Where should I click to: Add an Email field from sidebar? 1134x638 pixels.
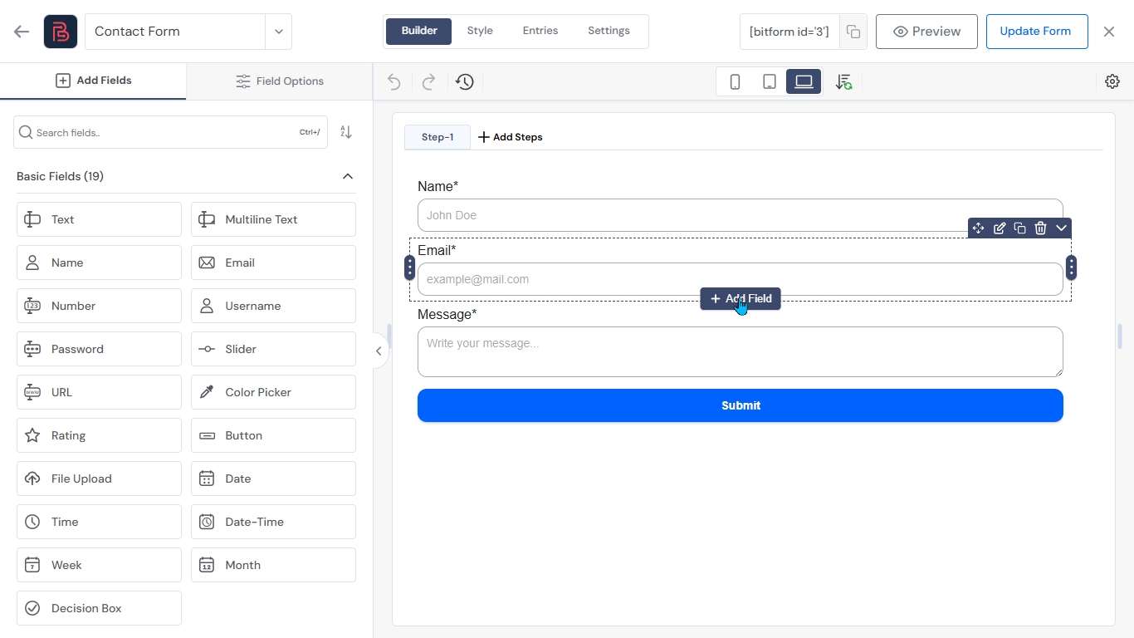[x=273, y=263]
